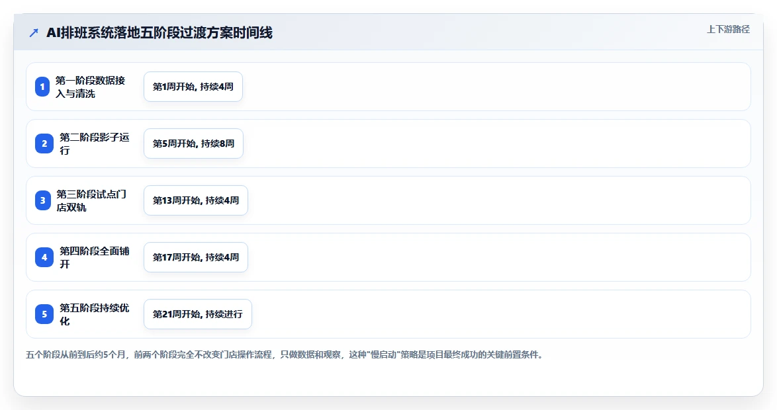Click the 第21周开始, 持续进行 chip
This screenshot has width=777, height=410.
(198, 314)
